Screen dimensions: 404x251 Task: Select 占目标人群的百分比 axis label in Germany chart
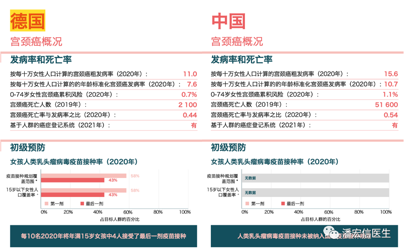click(x=119, y=219)
